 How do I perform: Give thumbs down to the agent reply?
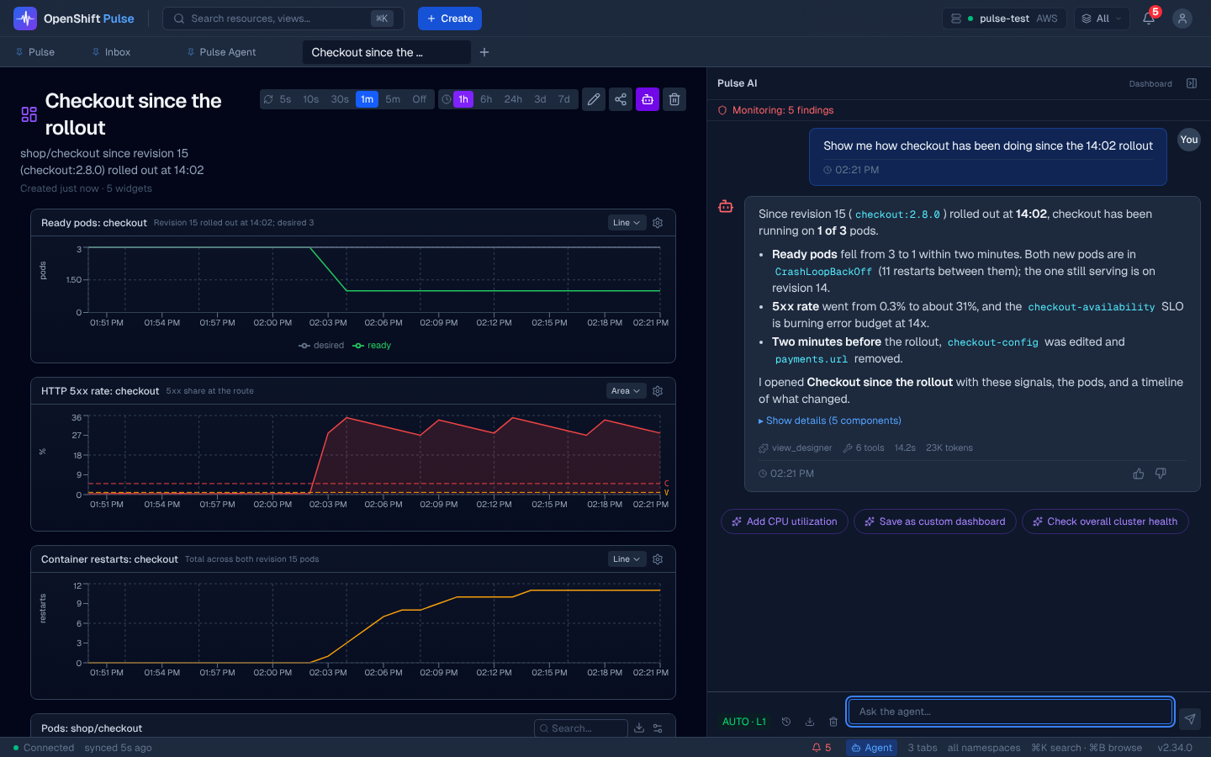[1161, 474]
